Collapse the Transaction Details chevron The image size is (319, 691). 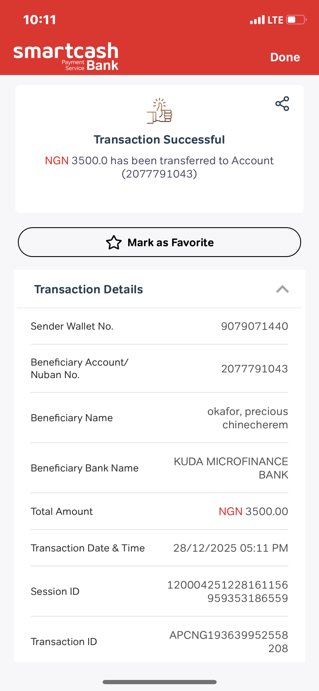(282, 289)
